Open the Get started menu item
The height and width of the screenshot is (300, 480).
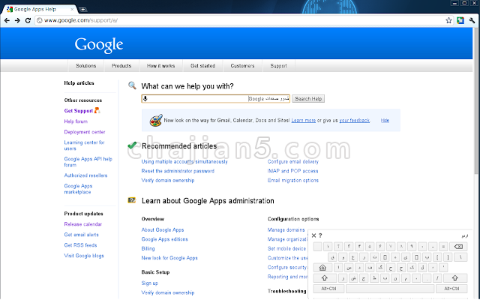tap(202, 66)
